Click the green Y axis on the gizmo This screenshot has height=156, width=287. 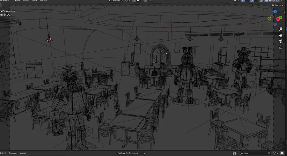(281, 17)
